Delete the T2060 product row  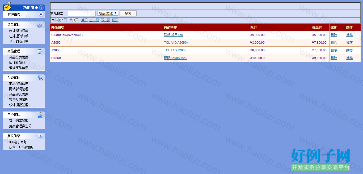[x=334, y=50]
